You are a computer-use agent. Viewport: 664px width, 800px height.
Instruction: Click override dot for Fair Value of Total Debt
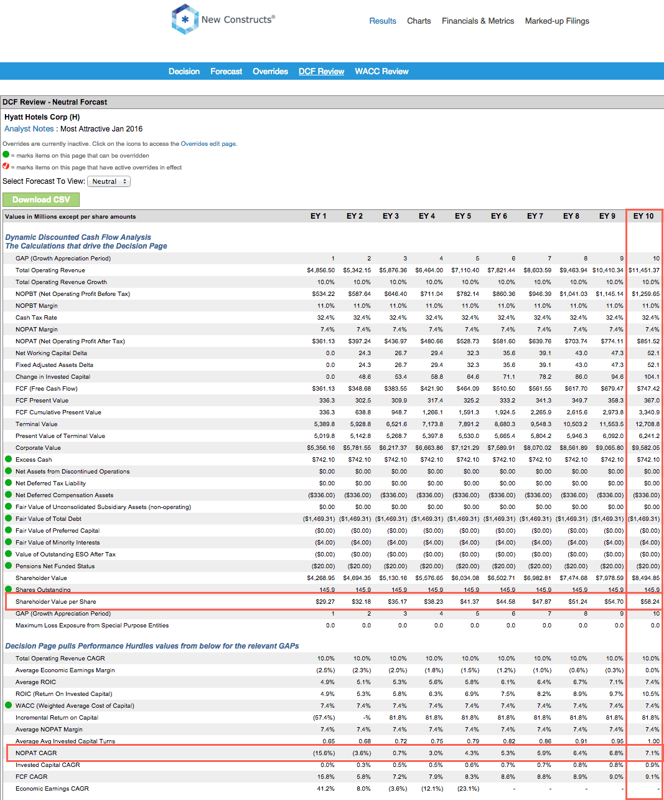point(9,518)
